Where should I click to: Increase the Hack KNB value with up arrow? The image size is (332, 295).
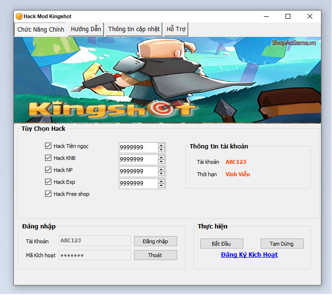(x=161, y=158)
